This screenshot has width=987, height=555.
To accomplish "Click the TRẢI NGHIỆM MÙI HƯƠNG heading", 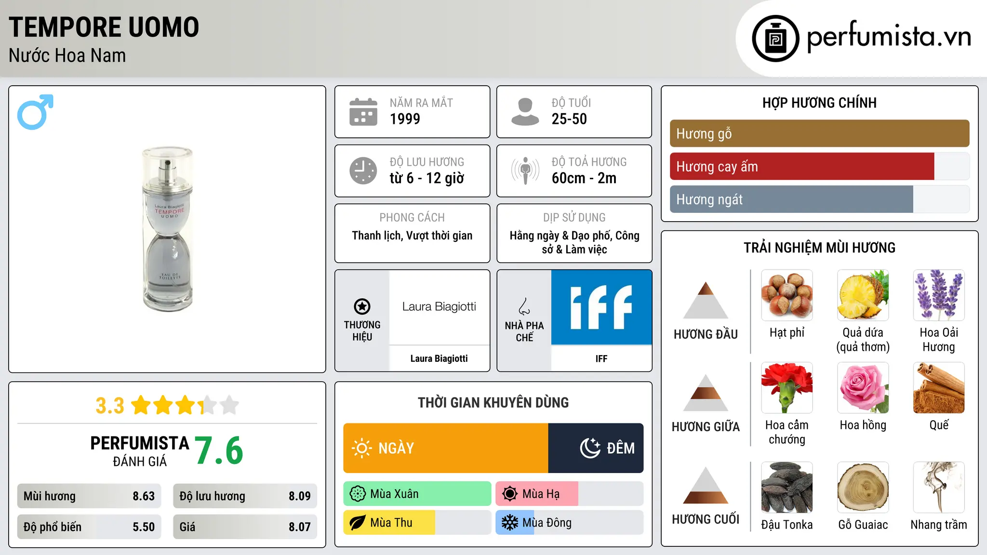I will (x=819, y=248).
